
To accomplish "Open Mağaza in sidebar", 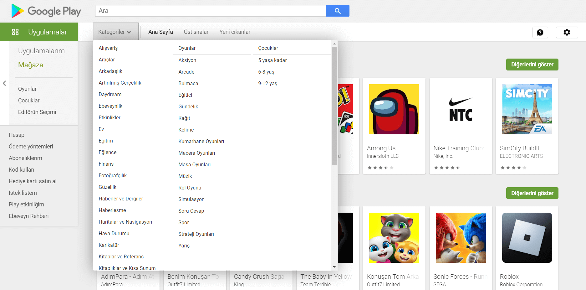I will 31,65.
